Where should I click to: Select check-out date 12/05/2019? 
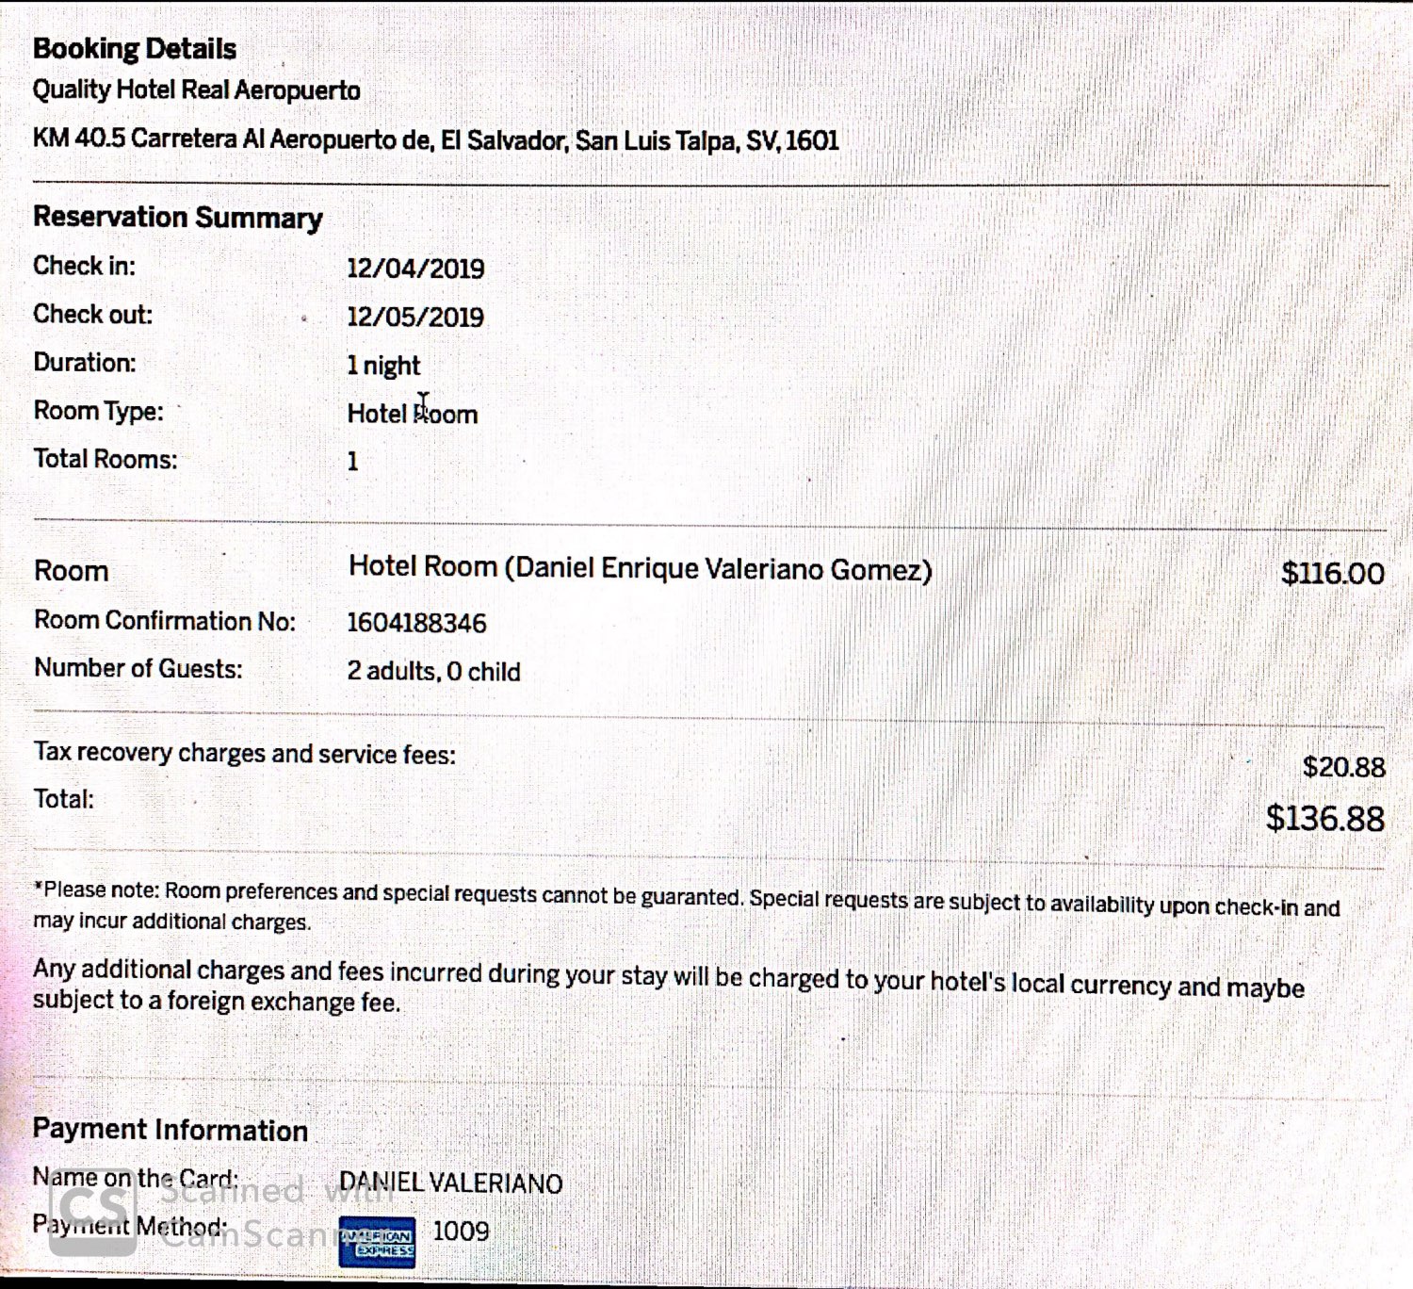(415, 317)
